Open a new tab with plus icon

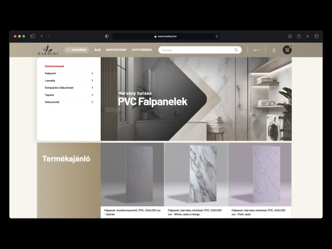(x=308, y=36)
